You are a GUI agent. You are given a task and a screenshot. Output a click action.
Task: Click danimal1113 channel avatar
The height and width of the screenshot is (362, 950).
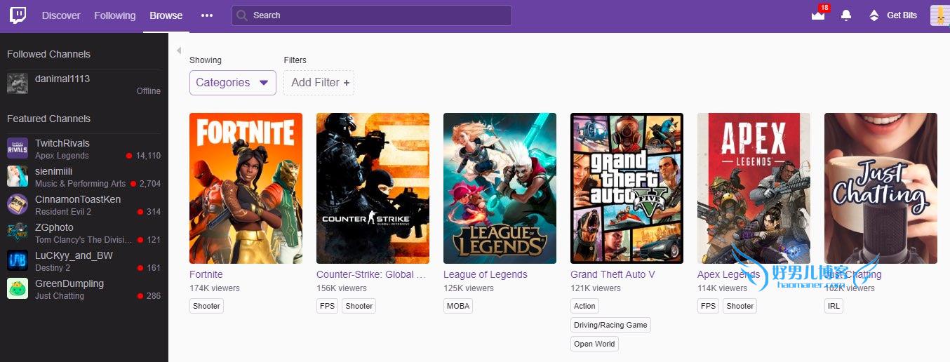pyautogui.click(x=18, y=83)
